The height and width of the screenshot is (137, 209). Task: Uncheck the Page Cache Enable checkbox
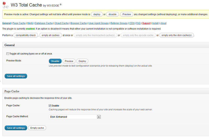[x=50, y=106]
